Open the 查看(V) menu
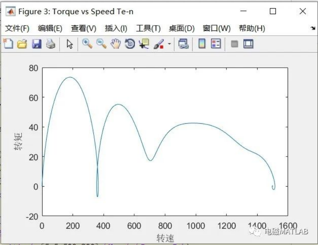The width and height of the screenshot is (318, 245). 84,28
